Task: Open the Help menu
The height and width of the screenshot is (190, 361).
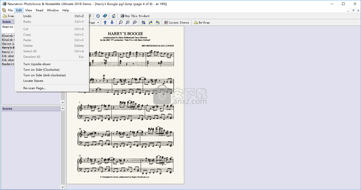Action: pyautogui.click(x=66, y=10)
